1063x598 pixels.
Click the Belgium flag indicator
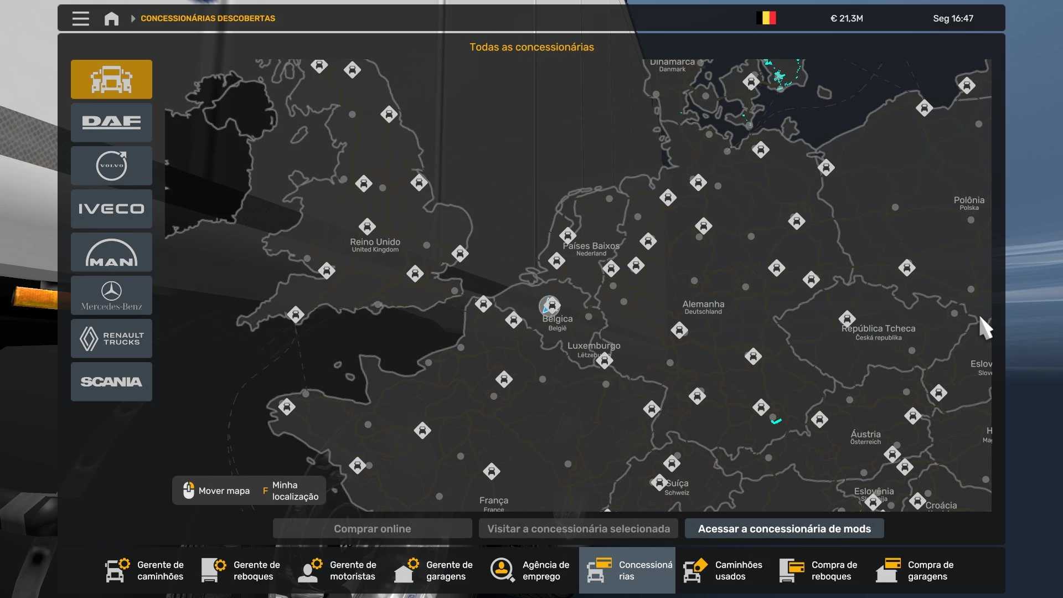point(766,18)
